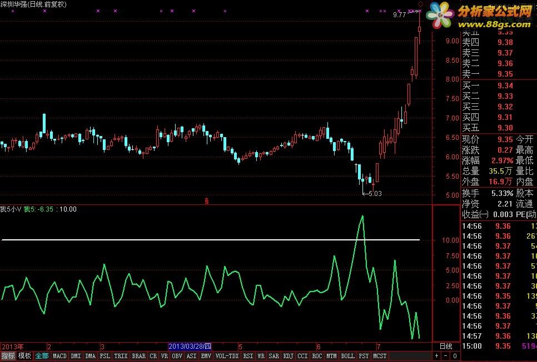This screenshot has height=362, width=537.
Task: Select the KDJ indicator
Action: pos(288,356)
